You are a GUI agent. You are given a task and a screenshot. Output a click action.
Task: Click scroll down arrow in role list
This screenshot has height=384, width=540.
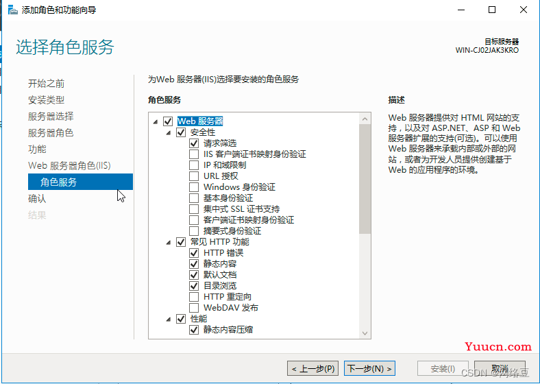click(365, 333)
